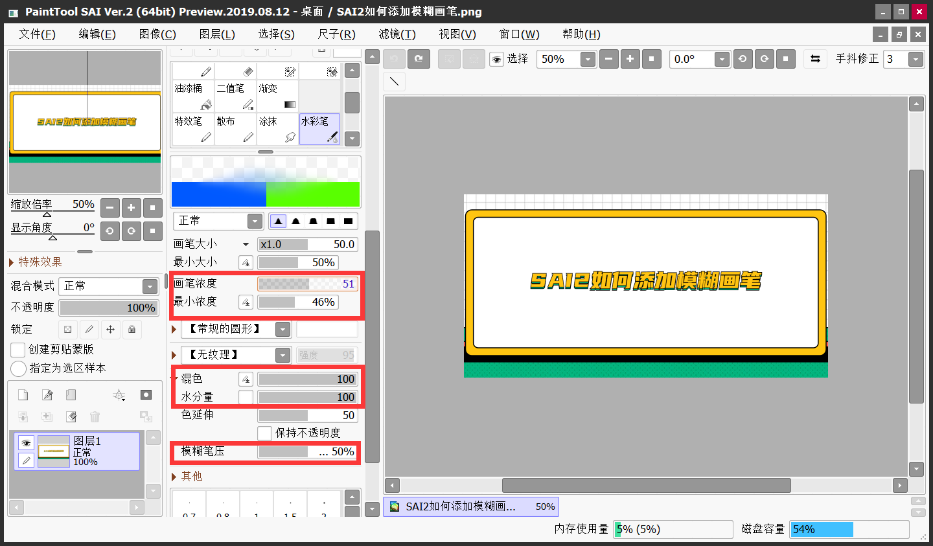Reset rotation using square button beside 0.0°
The height and width of the screenshot is (546, 933).
(x=785, y=59)
